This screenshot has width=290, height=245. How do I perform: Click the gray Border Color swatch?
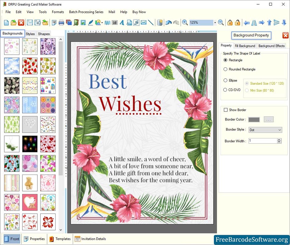254,119
